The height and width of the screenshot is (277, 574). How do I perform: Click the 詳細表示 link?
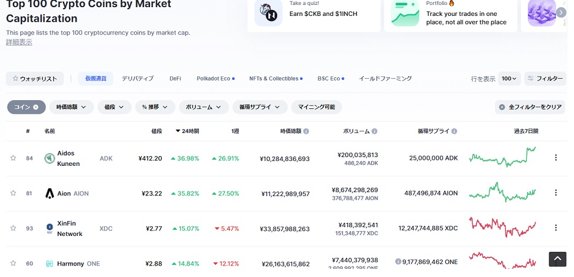click(x=19, y=42)
